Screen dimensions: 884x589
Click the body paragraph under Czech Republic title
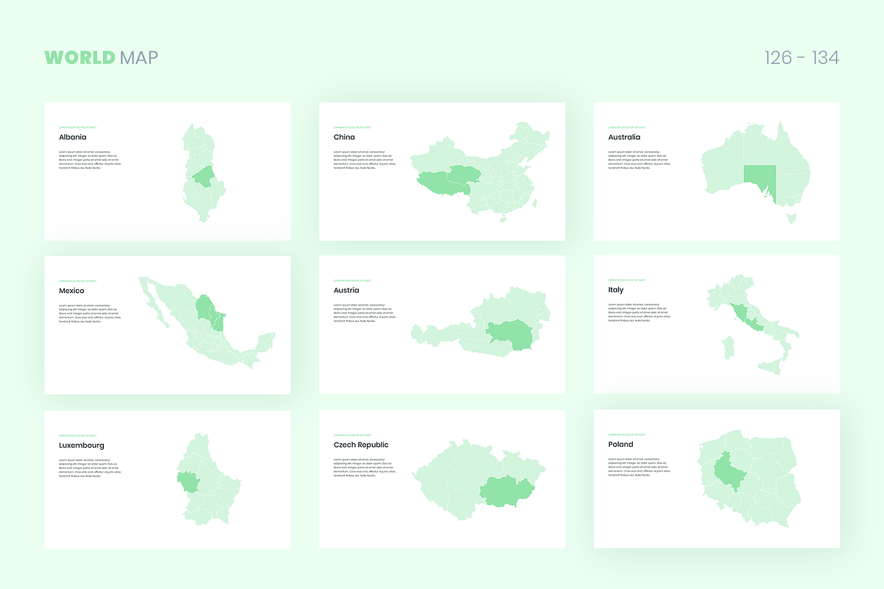click(365, 468)
